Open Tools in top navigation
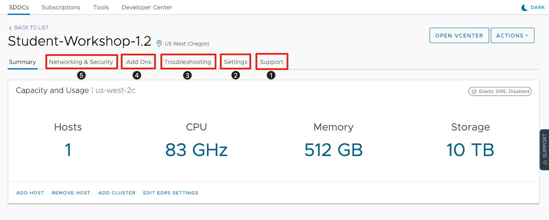Screen dimensions: 549x220 101,7
